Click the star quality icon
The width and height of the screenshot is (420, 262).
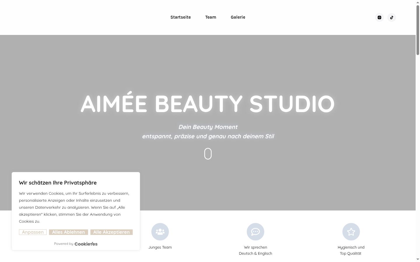click(x=351, y=232)
